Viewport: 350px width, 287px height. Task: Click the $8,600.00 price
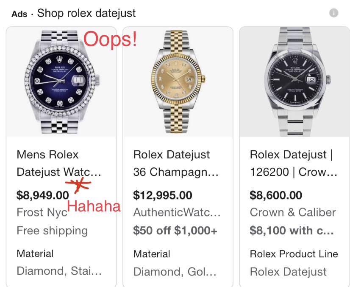(x=276, y=195)
